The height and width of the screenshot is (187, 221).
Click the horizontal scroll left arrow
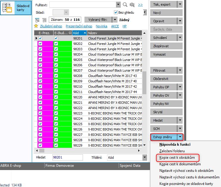coord(37,150)
